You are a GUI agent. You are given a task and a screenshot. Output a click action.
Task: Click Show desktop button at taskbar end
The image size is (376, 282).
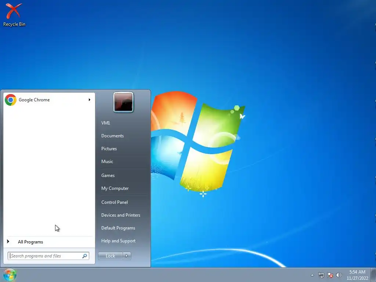pos(373,275)
